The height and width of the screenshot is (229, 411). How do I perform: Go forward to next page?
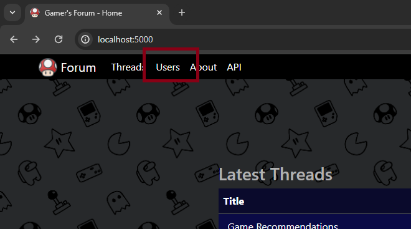36,39
